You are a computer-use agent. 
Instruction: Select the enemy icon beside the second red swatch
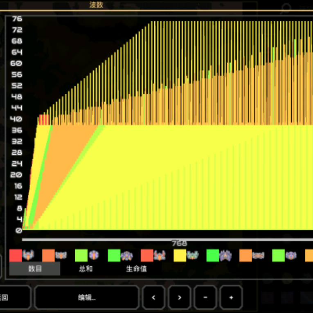[x=160, y=255]
